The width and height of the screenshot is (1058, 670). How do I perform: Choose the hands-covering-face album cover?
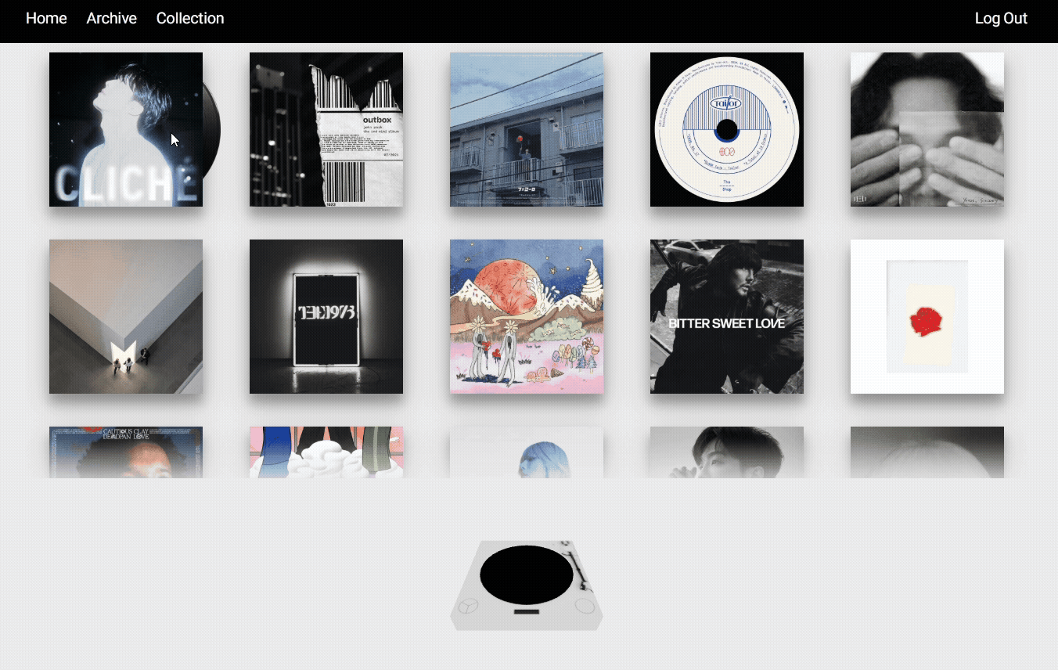927,129
